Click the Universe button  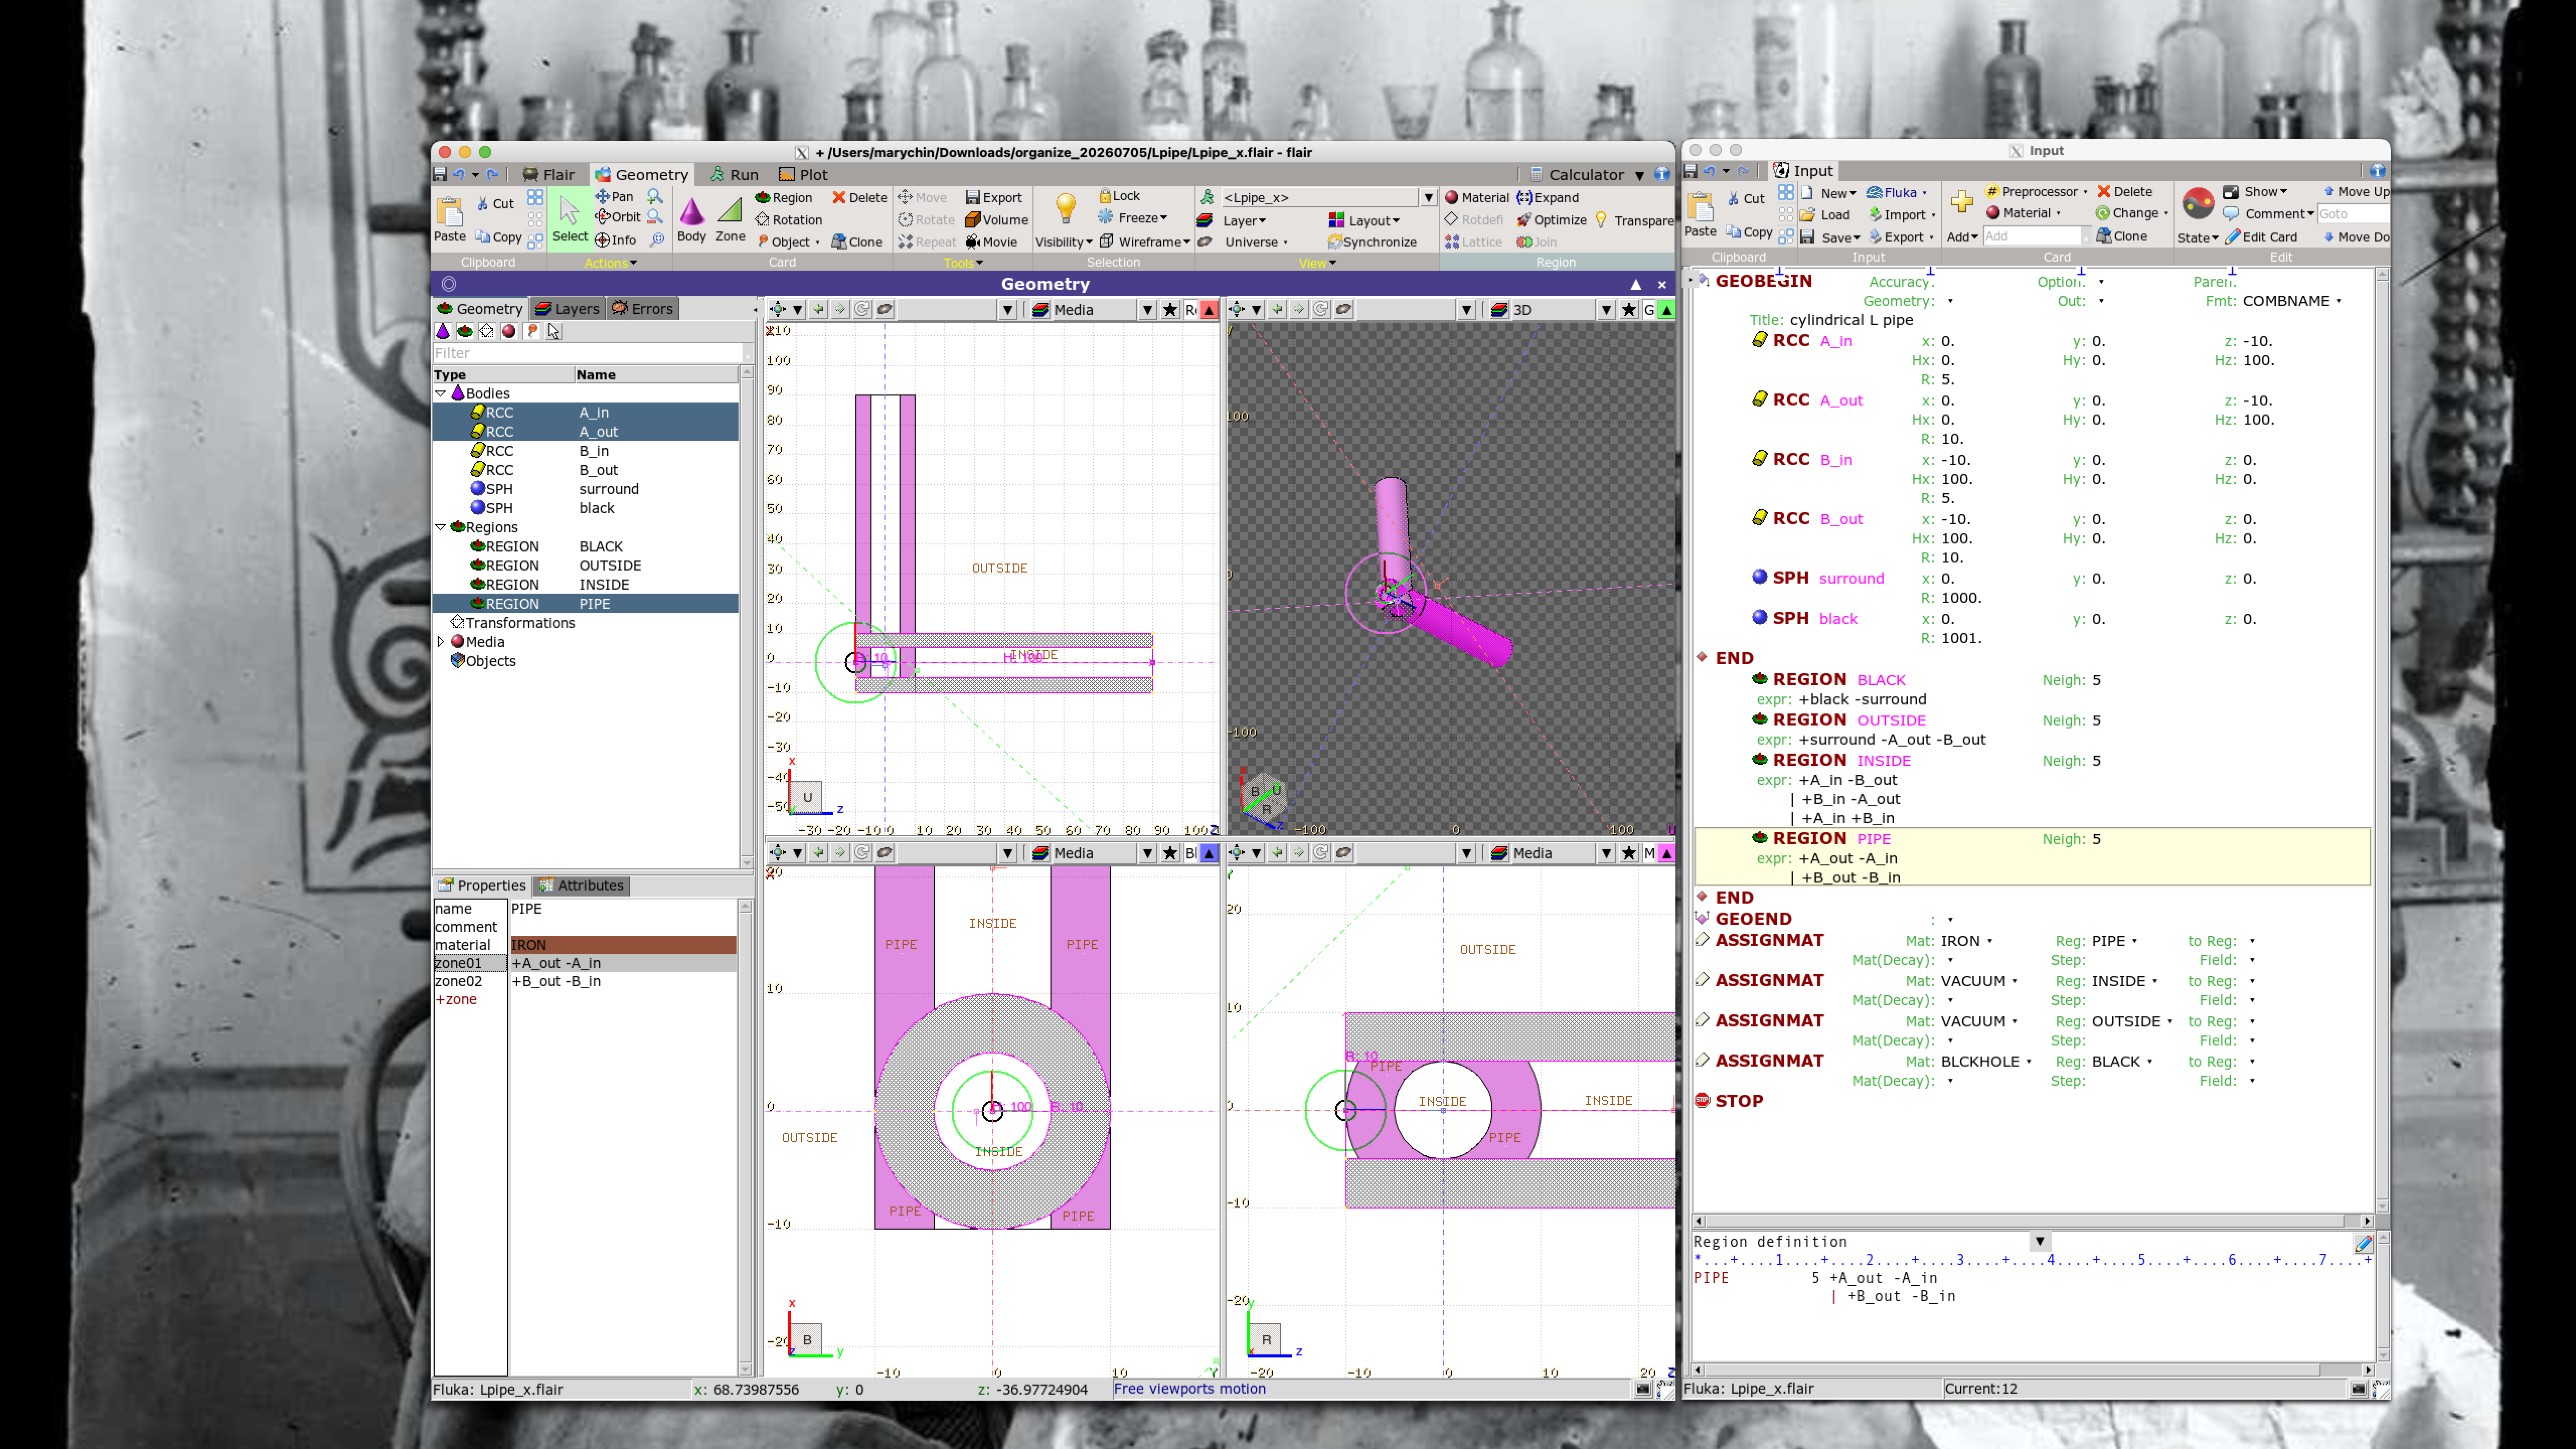pos(1243,241)
